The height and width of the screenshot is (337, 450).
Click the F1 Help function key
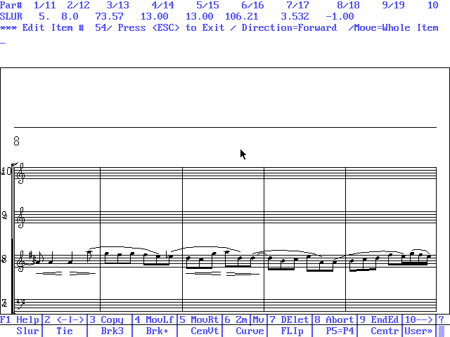click(20, 319)
